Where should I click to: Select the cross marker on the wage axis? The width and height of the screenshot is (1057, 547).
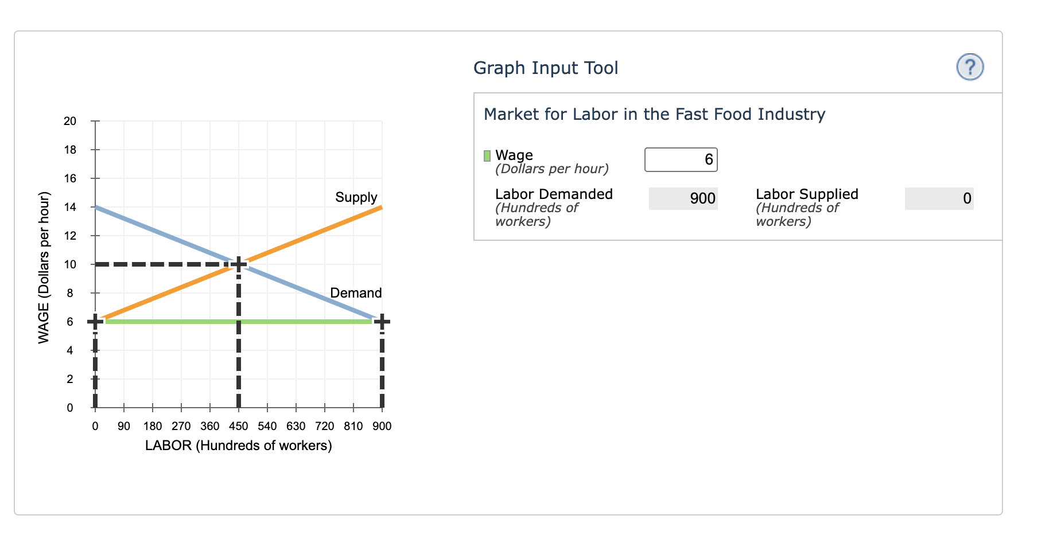tap(94, 322)
